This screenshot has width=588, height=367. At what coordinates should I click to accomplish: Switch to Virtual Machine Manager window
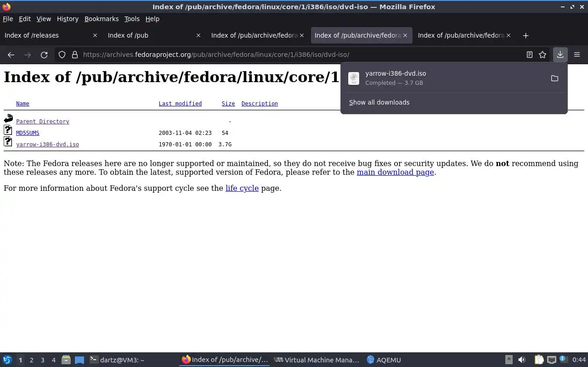point(317,360)
